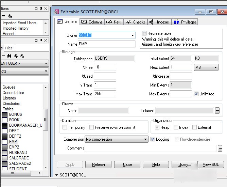The height and width of the screenshot is (187, 227).
Task: Open the Indexes tab
Action: pyautogui.click(x=159, y=22)
